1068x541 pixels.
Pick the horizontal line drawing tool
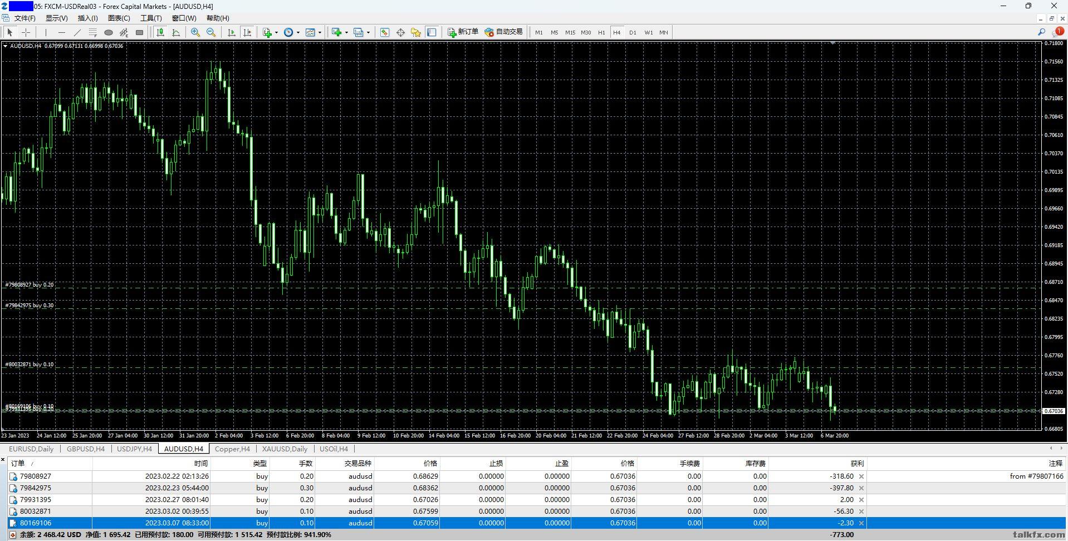(62, 32)
